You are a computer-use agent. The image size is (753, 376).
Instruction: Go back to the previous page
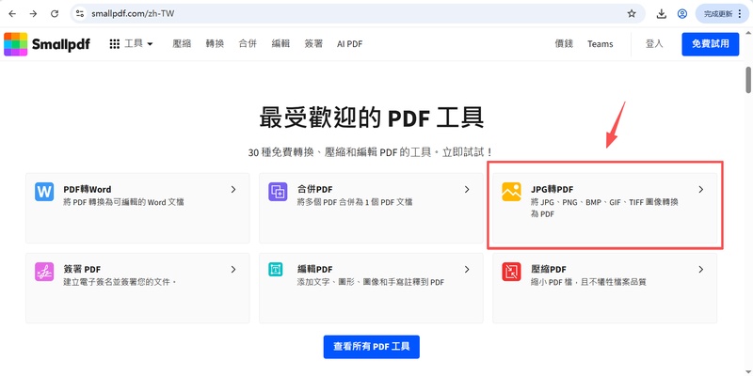(12, 14)
